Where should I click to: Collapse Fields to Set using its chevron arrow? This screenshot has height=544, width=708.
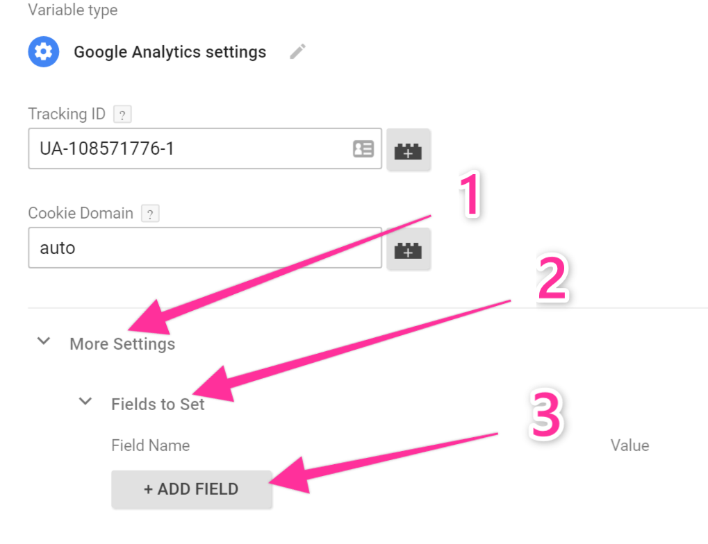[x=85, y=401]
